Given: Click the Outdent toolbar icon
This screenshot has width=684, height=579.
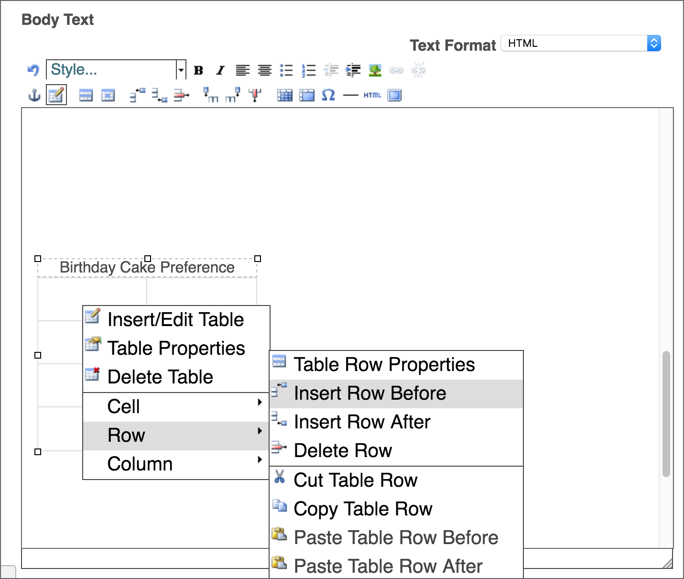Looking at the screenshot, I should click(x=331, y=71).
